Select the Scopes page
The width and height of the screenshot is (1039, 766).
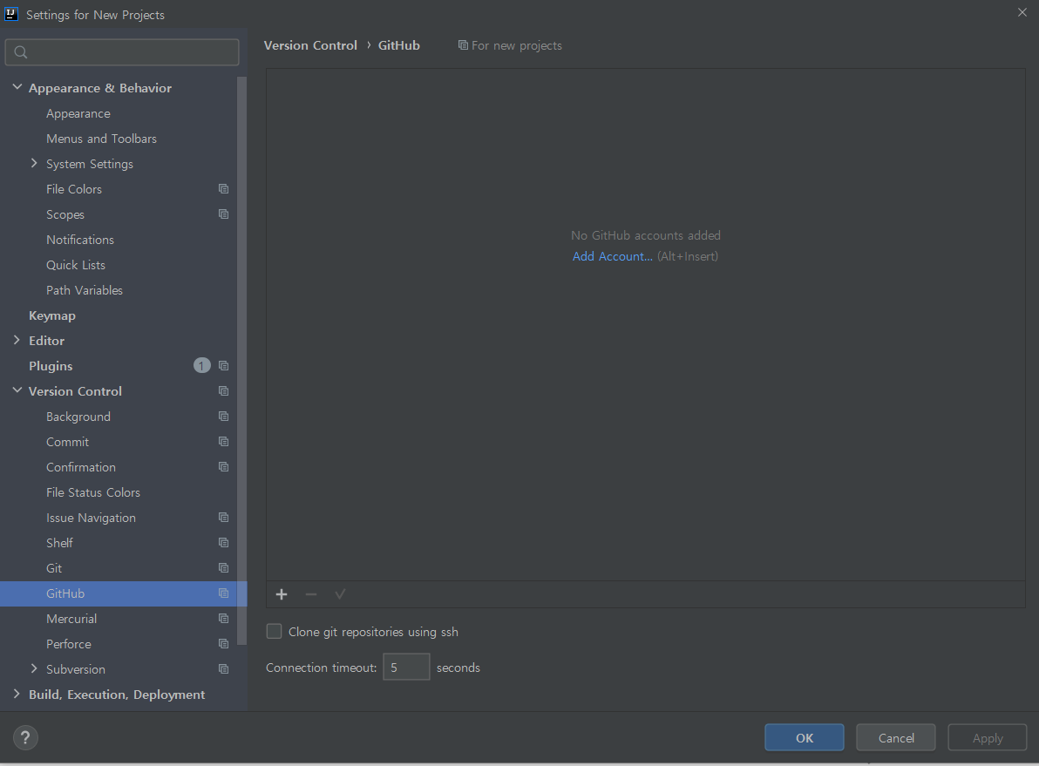coord(65,214)
